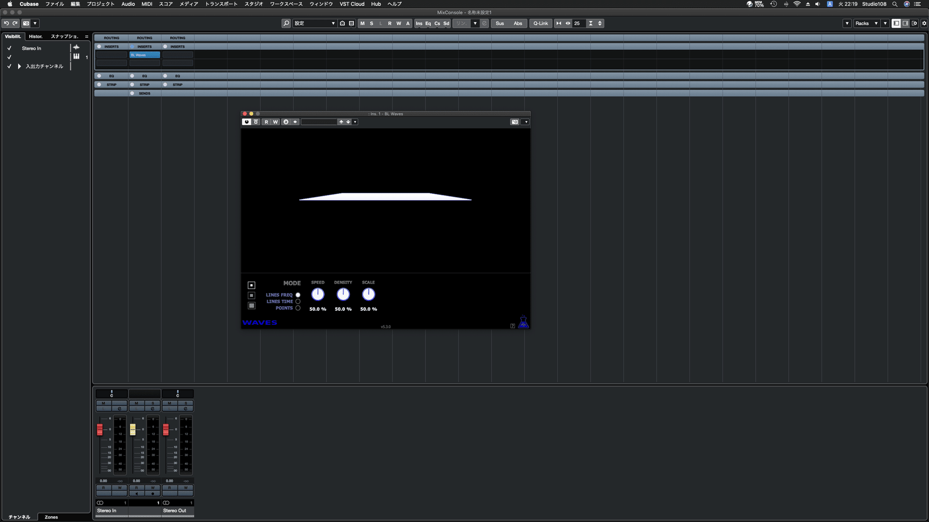Load next preset arrow in plugin window
Viewport: 929px width, 522px height.
click(x=348, y=122)
